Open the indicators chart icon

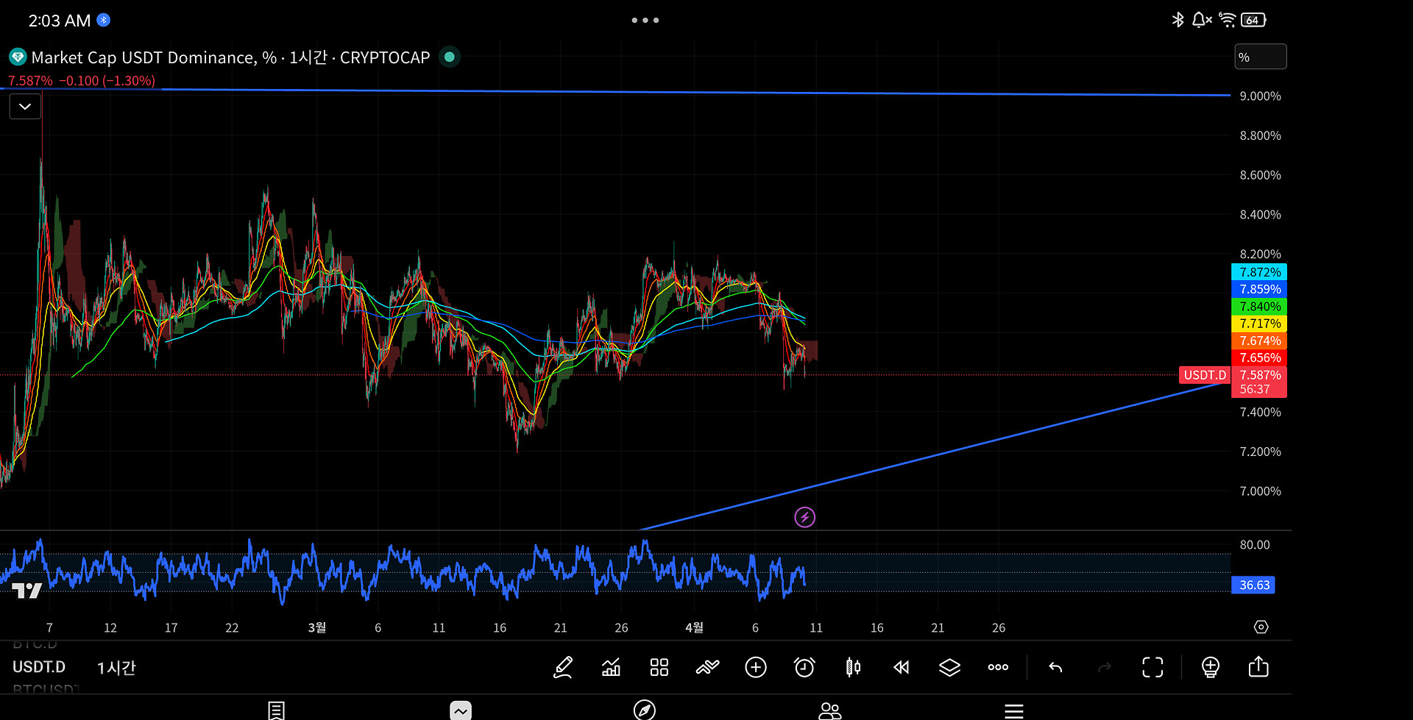pos(611,667)
